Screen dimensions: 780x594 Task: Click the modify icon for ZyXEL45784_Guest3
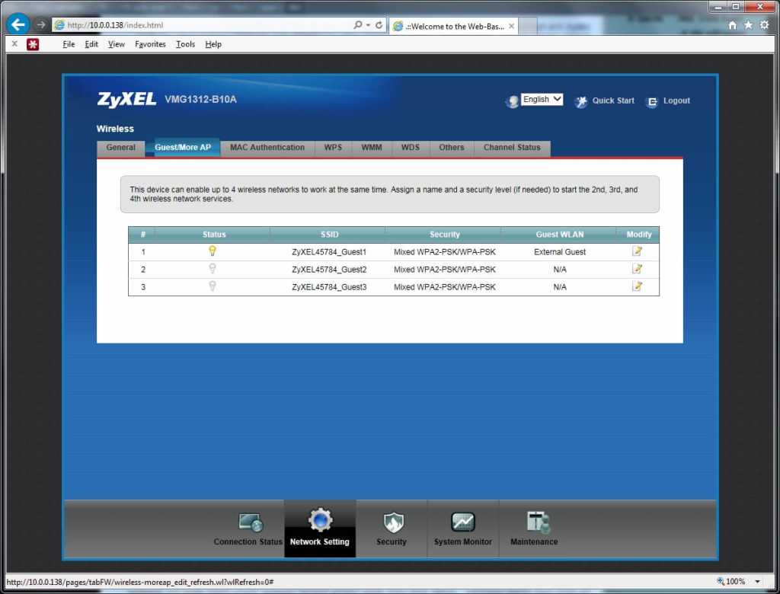(x=637, y=286)
